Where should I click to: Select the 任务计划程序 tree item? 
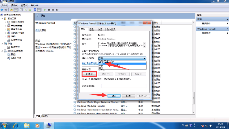pos(17,22)
